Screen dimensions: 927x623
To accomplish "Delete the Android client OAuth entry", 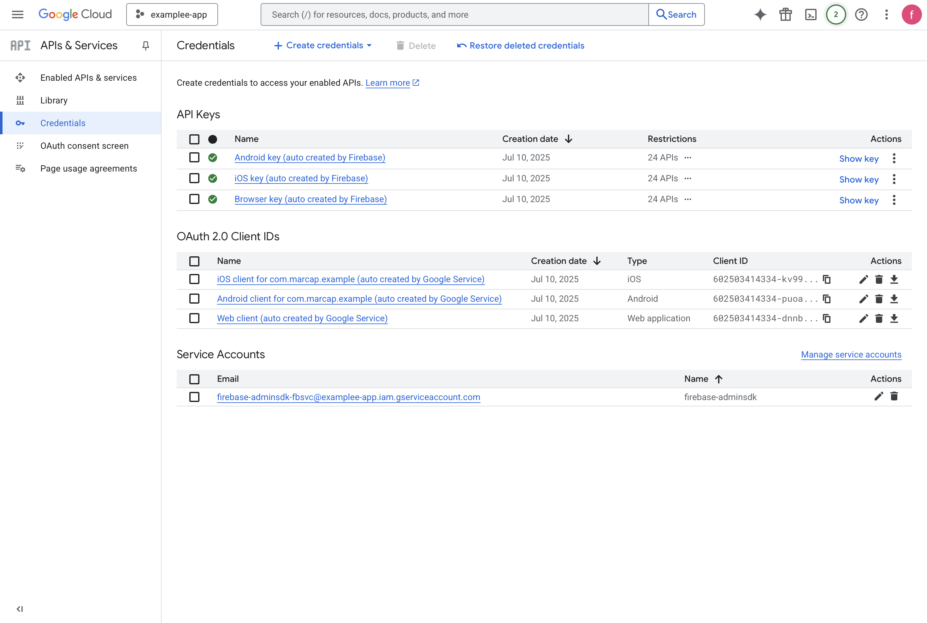I will [879, 299].
